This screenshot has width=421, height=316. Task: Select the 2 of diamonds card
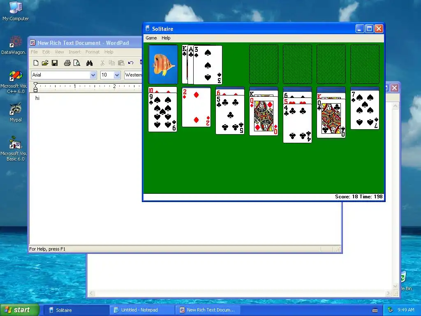click(x=196, y=107)
